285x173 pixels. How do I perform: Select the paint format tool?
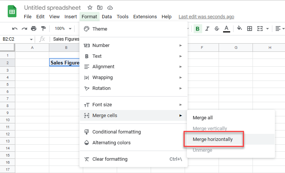43,29
